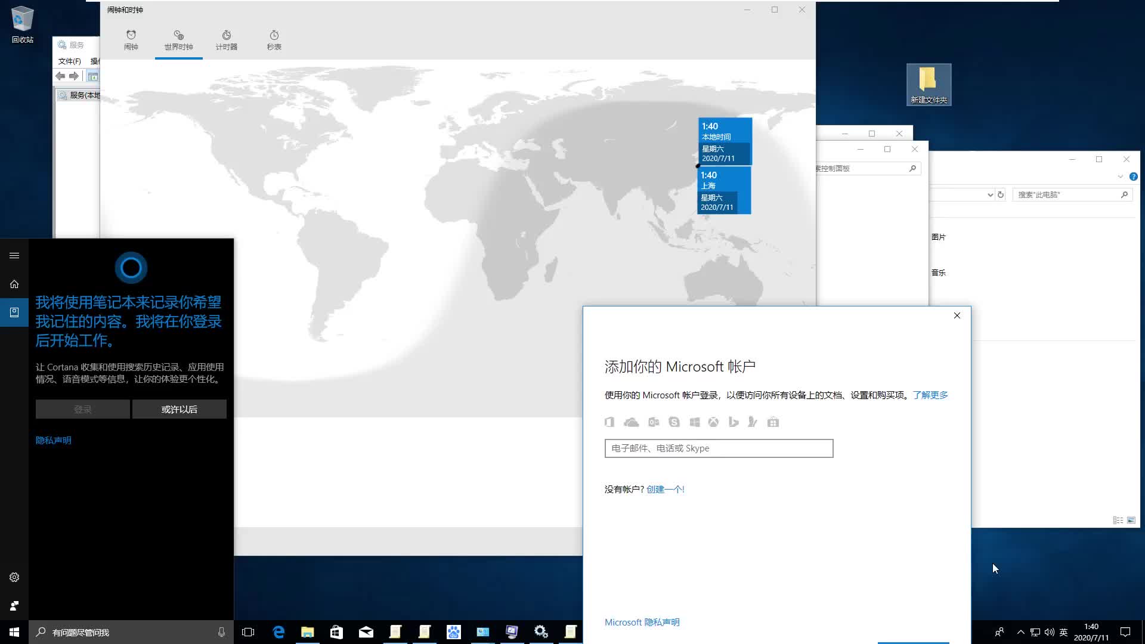
Task: Click the microphone icon in search box
Action: (221, 632)
